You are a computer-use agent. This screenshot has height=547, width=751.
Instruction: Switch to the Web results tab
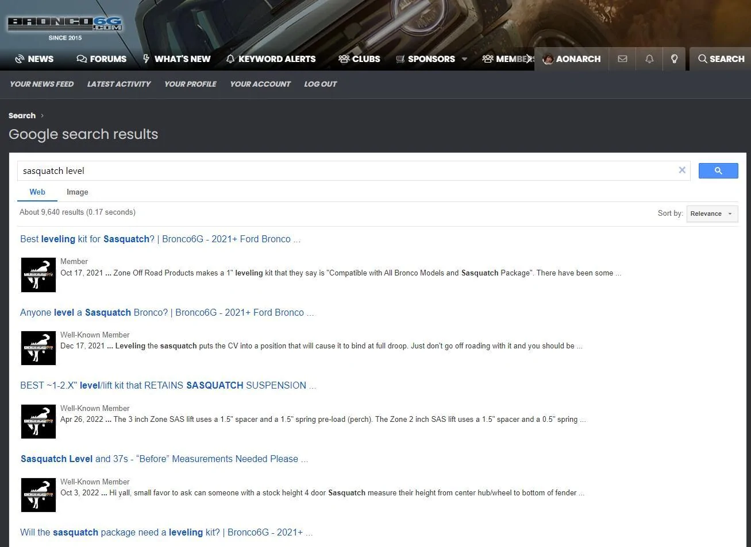click(37, 192)
